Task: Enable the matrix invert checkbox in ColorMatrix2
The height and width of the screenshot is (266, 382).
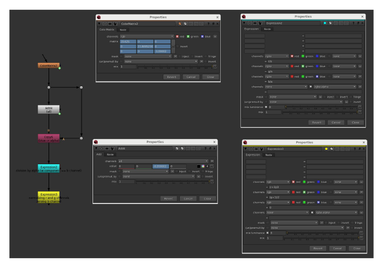Action: (x=177, y=46)
